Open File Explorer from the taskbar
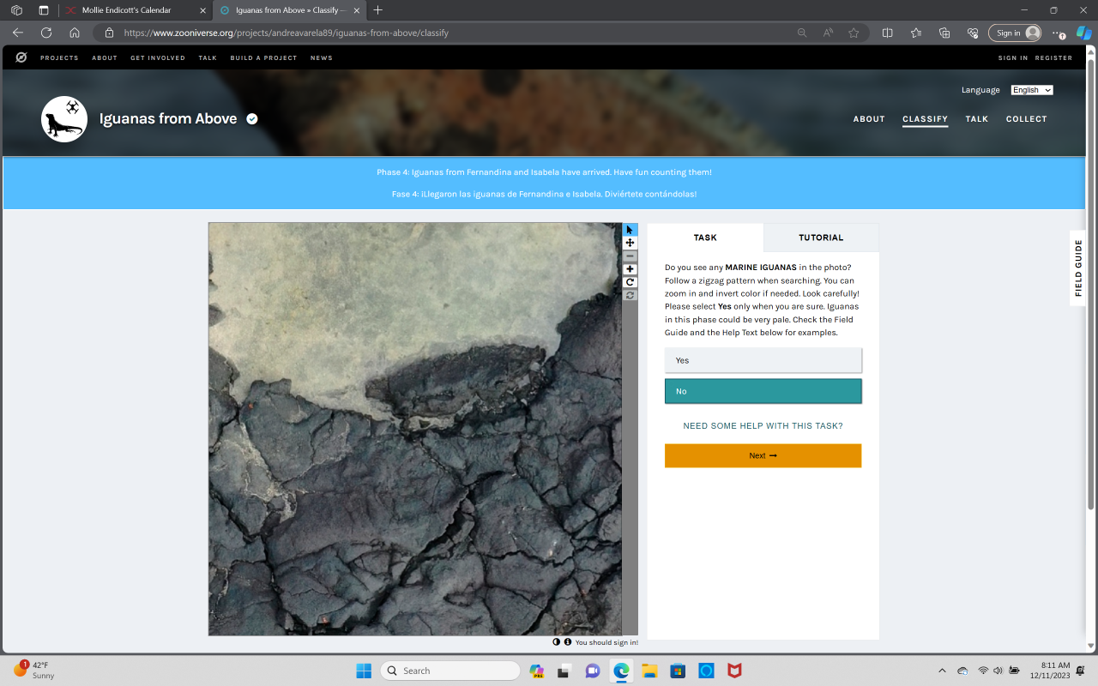Screen dimensions: 1098x686 (649, 671)
